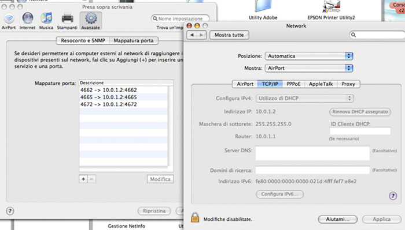This screenshot has width=405, height=230.
Task: Click the Ripristina button
Action: [x=154, y=211]
